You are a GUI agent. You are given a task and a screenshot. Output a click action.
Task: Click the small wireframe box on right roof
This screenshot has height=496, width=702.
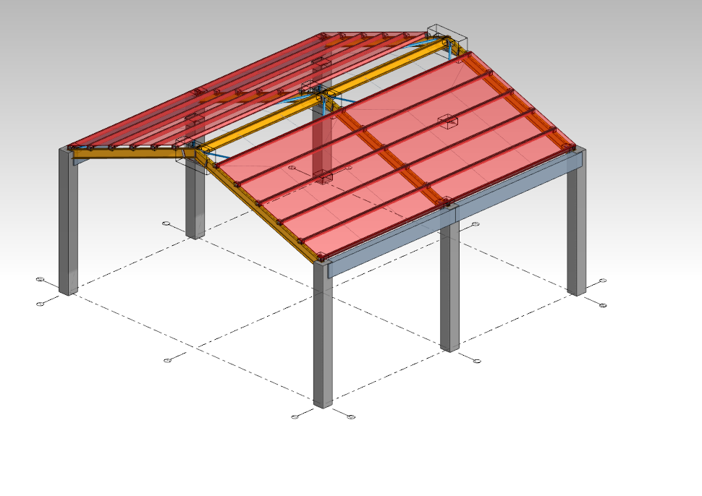pos(448,121)
